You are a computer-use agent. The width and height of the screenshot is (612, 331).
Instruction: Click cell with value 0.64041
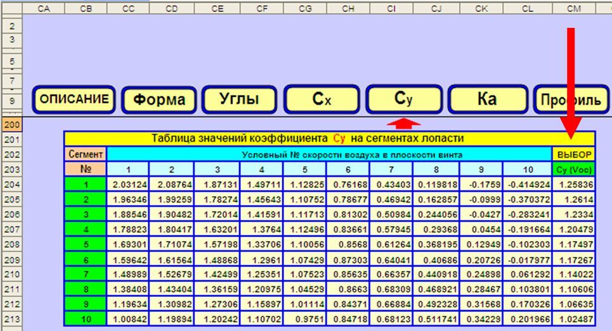point(391,259)
